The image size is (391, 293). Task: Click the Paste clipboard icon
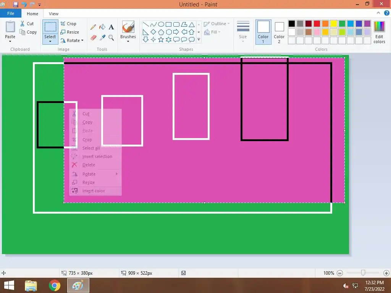[10, 27]
